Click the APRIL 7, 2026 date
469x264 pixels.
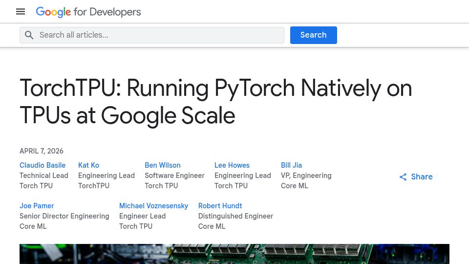pos(42,151)
